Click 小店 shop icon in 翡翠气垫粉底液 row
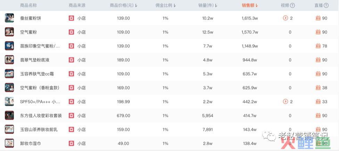 pos(71,60)
